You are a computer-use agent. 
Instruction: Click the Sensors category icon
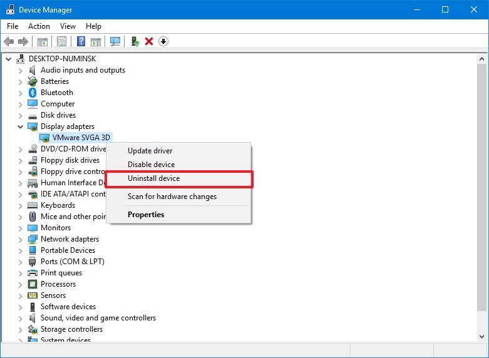[33, 295]
